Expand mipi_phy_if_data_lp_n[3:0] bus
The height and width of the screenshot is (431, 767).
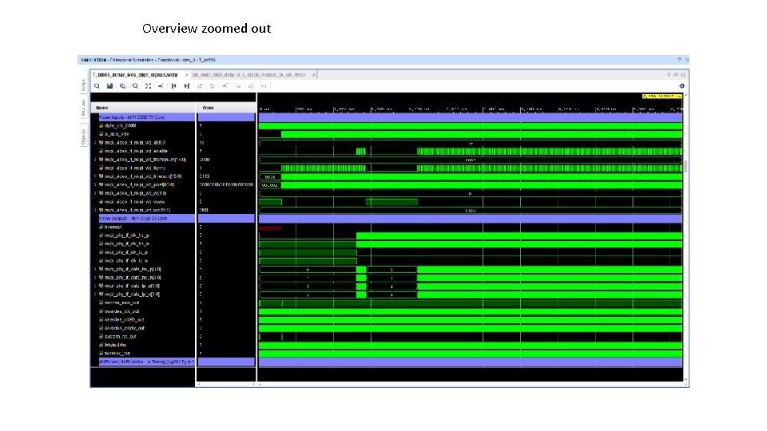click(x=95, y=295)
